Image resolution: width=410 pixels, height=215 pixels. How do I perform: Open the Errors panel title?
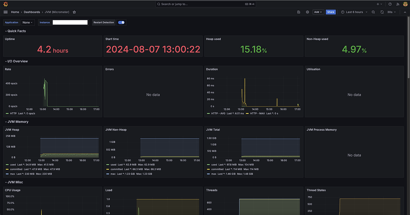[110, 69]
